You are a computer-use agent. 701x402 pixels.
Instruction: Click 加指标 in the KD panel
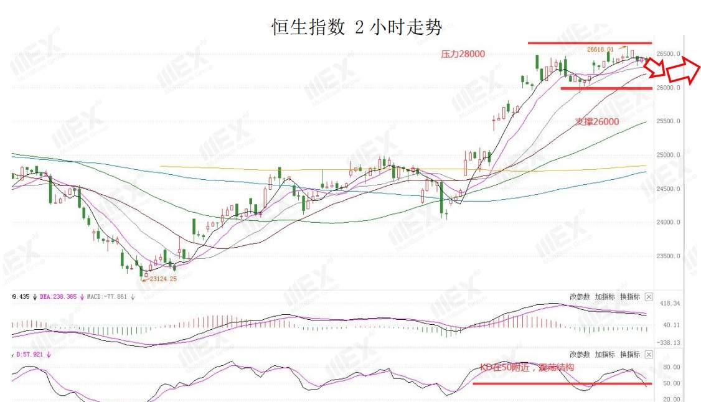click(605, 354)
